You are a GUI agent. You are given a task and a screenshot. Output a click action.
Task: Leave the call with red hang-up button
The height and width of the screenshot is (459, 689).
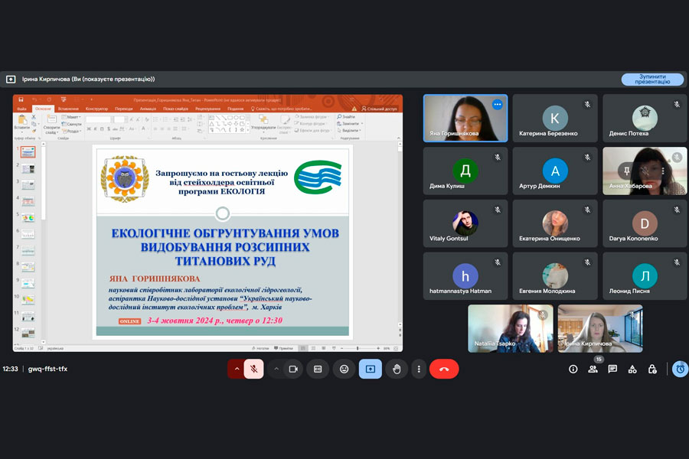pos(444,369)
